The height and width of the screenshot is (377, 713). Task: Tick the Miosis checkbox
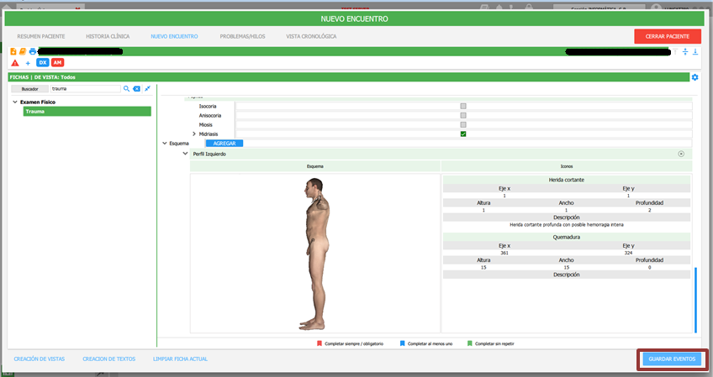click(463, 124)
